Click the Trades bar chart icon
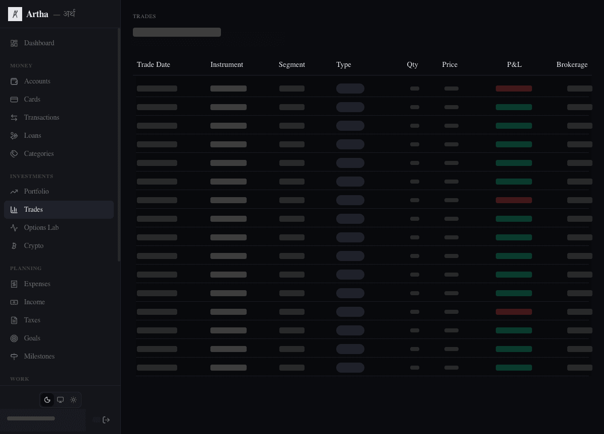 [14, 210]
